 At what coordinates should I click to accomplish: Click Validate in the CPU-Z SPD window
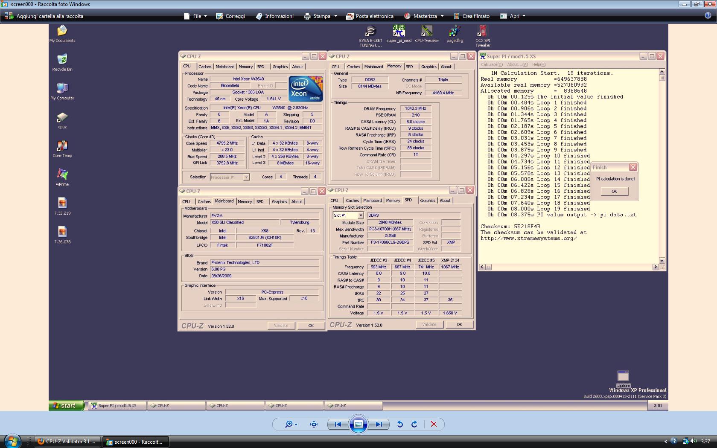pos(429,325)
